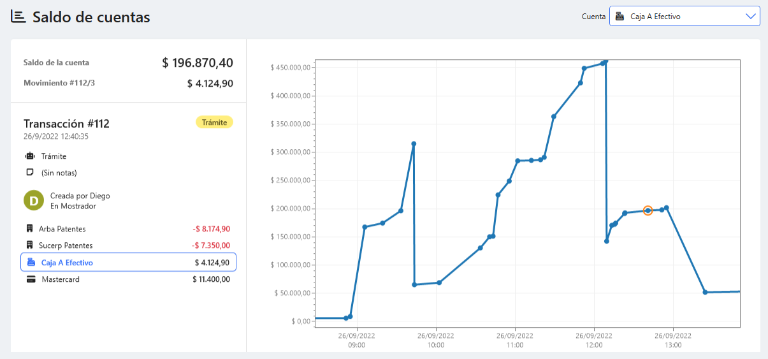This screenshot has width=768, height=359.
Task: Click the 26/09/2022 12:00 axis label
Action: pos(594,340)
